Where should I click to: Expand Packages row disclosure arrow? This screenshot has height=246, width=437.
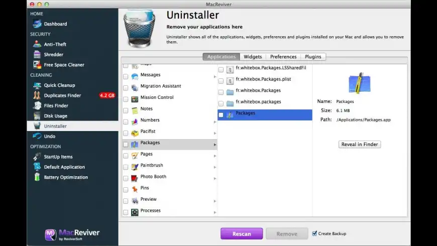click(x=215, y=145)
